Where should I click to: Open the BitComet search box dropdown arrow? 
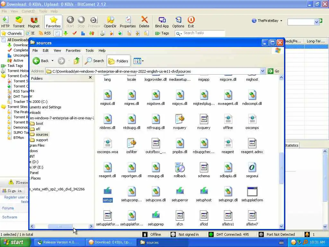click(x=316, y=22)
